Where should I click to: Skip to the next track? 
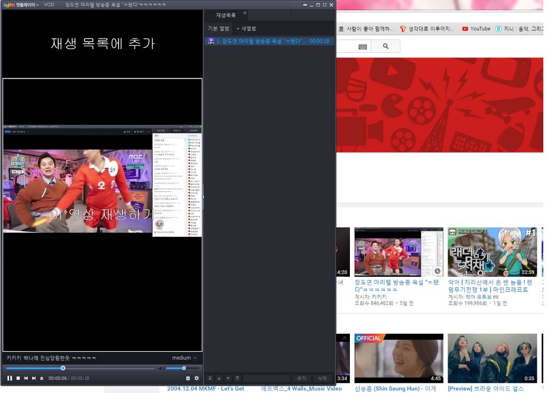tap(34, 378)
